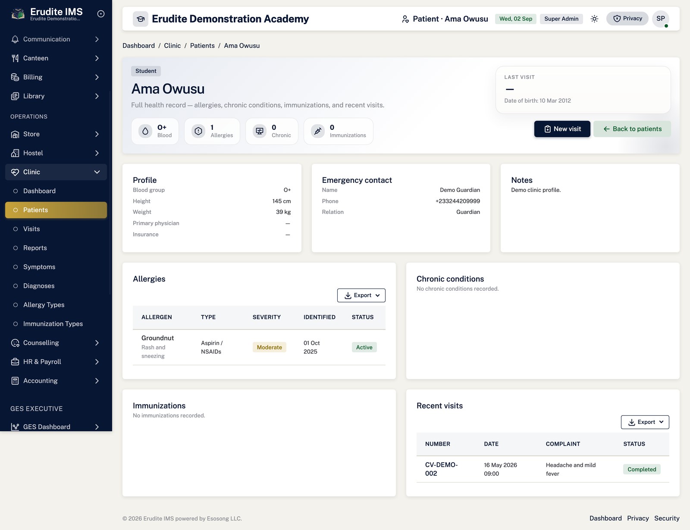Open the Recent visits Export dropdown
The image size is (690, 530).
click(645, 422)
